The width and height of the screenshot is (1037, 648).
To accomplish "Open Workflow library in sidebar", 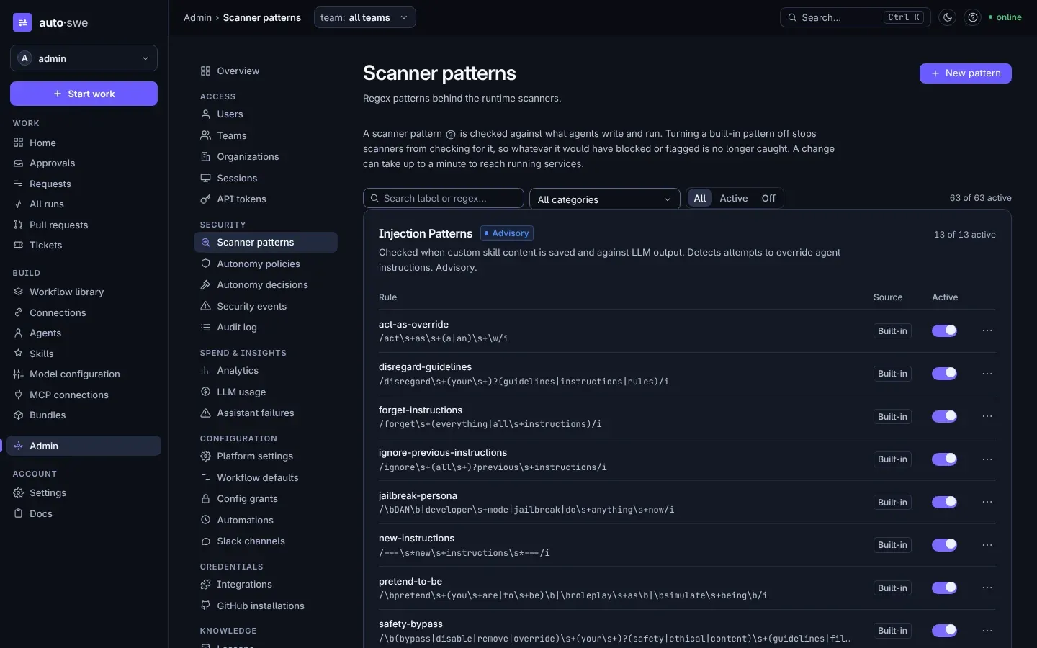I will [x=84, y=292].
